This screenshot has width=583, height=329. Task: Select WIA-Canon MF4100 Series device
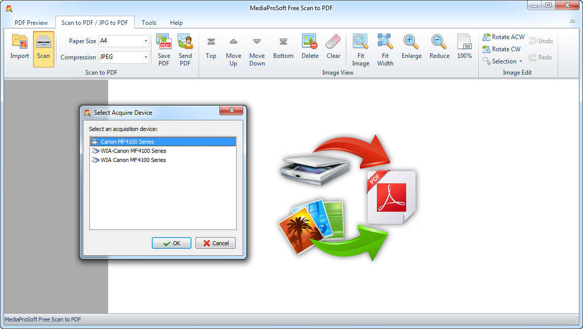[x=163, y=151]
